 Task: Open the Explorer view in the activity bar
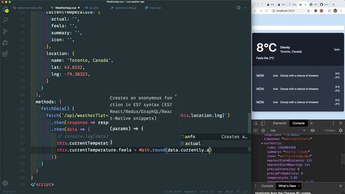(5, 9)
